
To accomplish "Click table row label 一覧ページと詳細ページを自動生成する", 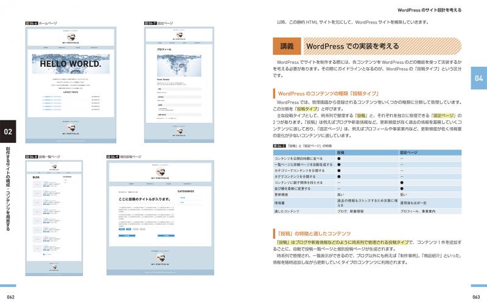I will tap(303, 164).
